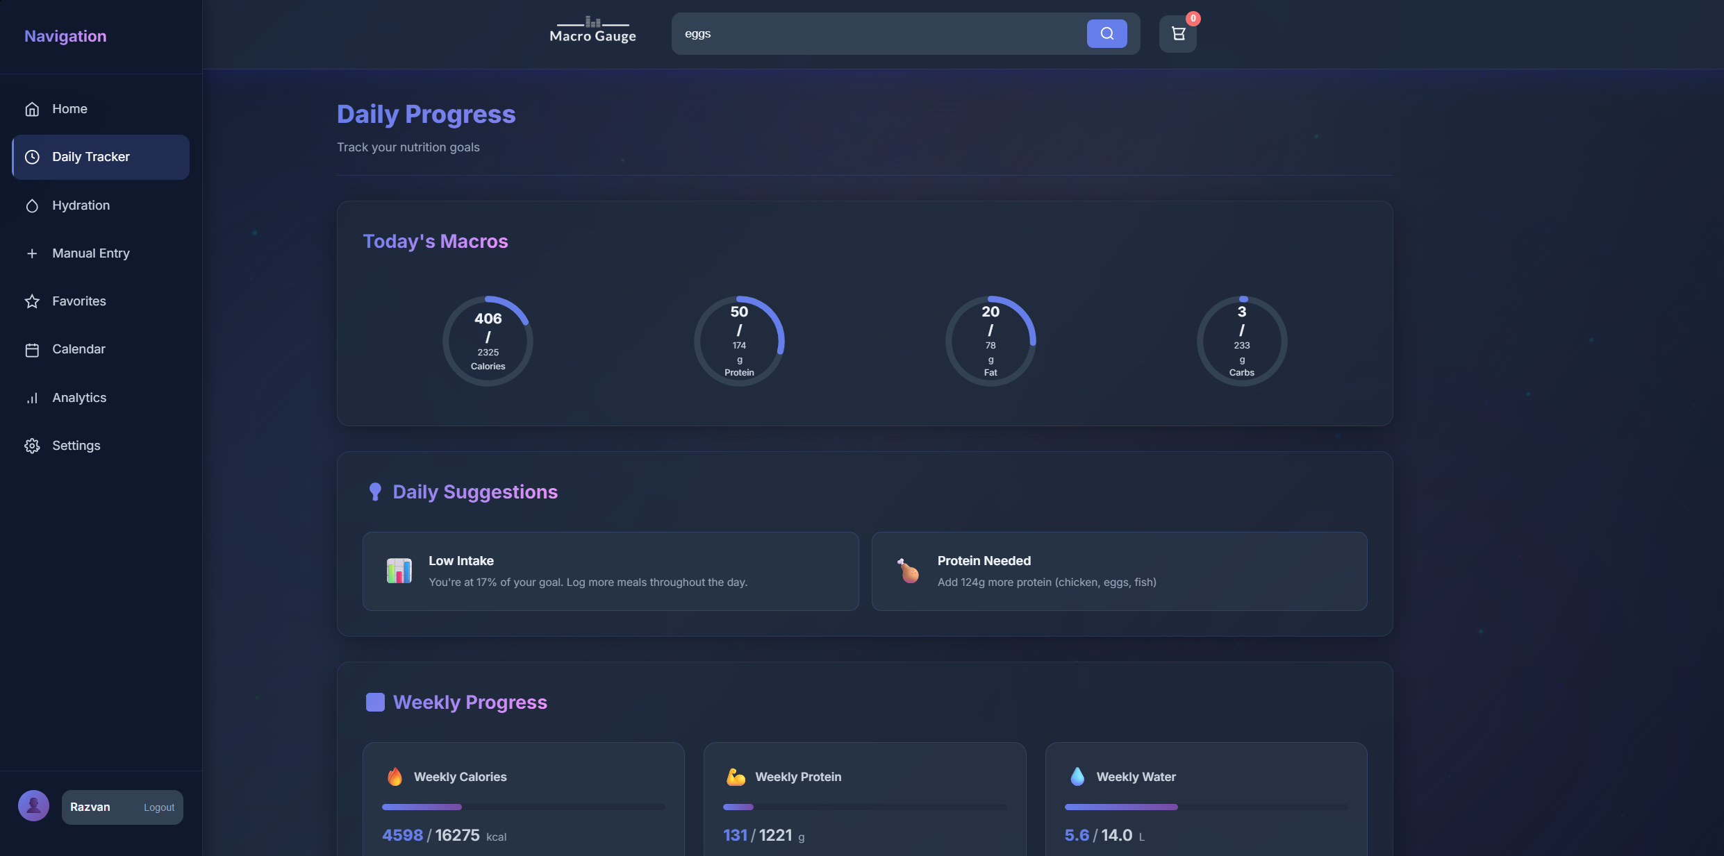Click the Analytics bar chart icon
The width and height of the screenshot is (1724, 856).
32,398
